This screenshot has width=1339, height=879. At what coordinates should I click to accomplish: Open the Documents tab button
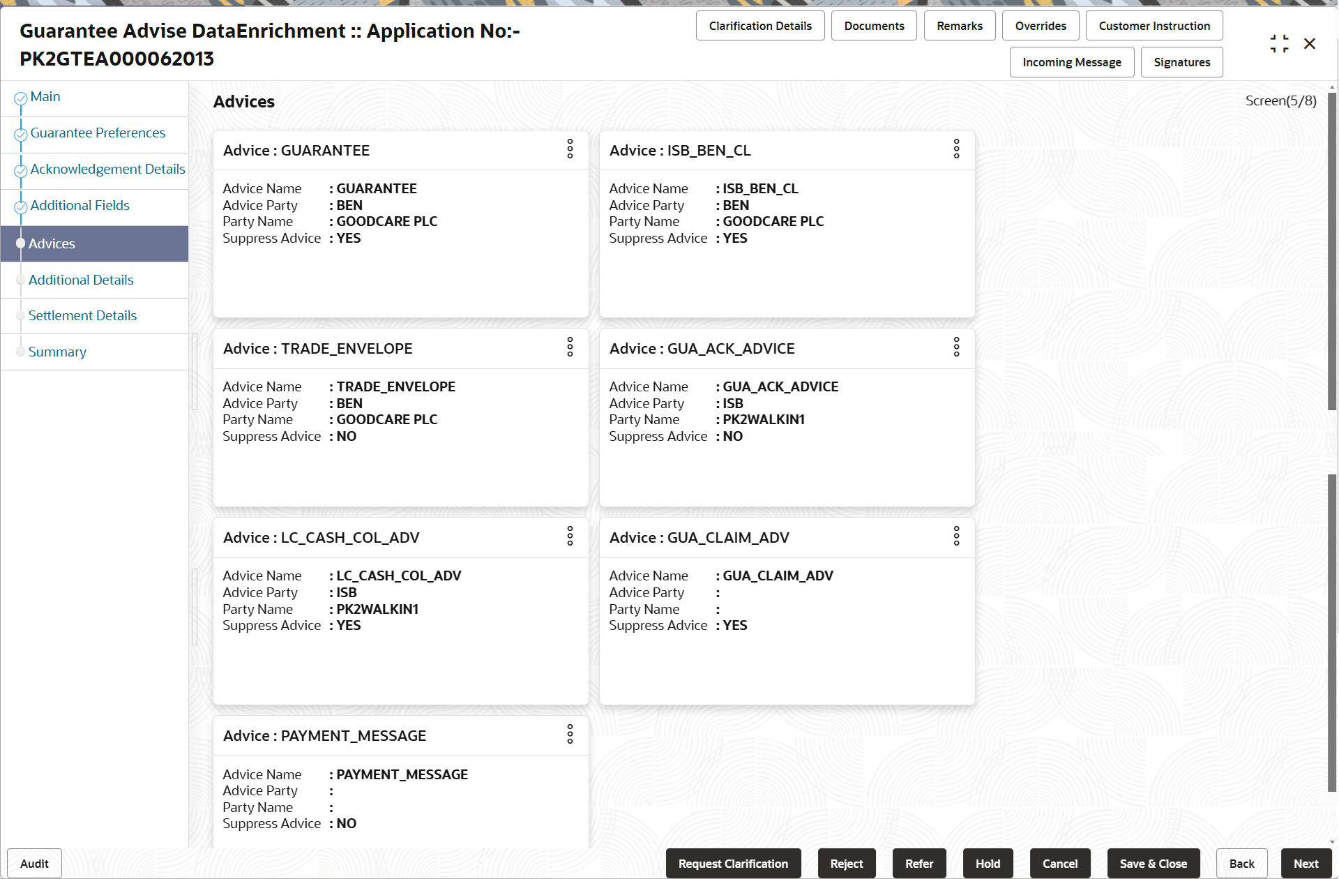click(874, 26)
